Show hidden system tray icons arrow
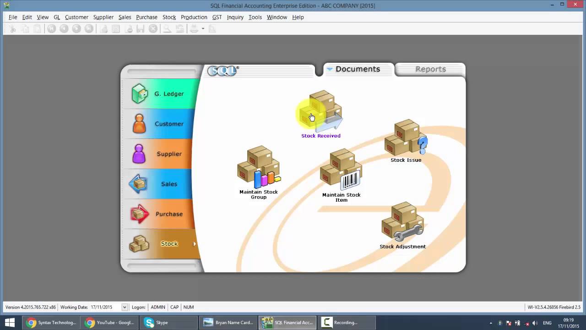This screenshot has height=330, width=586. pyautogui.click(x=491, y=323)
